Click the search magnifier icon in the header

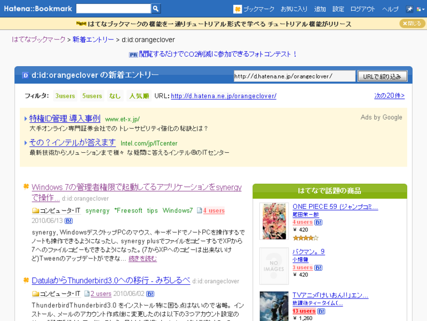point(155,8)
